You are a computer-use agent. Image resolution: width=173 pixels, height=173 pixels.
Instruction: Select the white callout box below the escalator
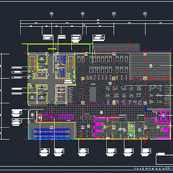pyautogui.click(x=45, y=152)
